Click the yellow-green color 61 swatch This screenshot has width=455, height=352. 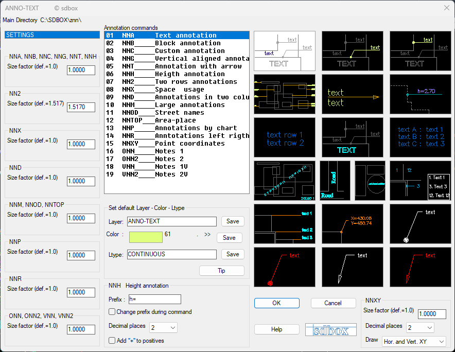coord(146,237)
